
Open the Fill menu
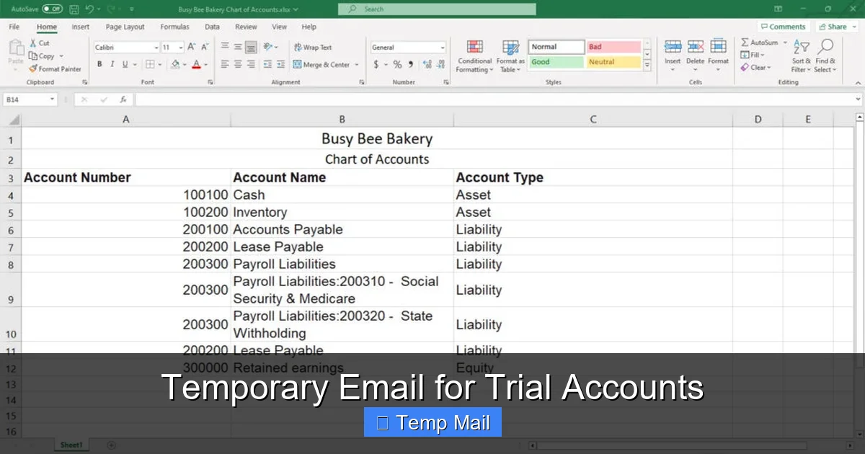pos(753,55)
